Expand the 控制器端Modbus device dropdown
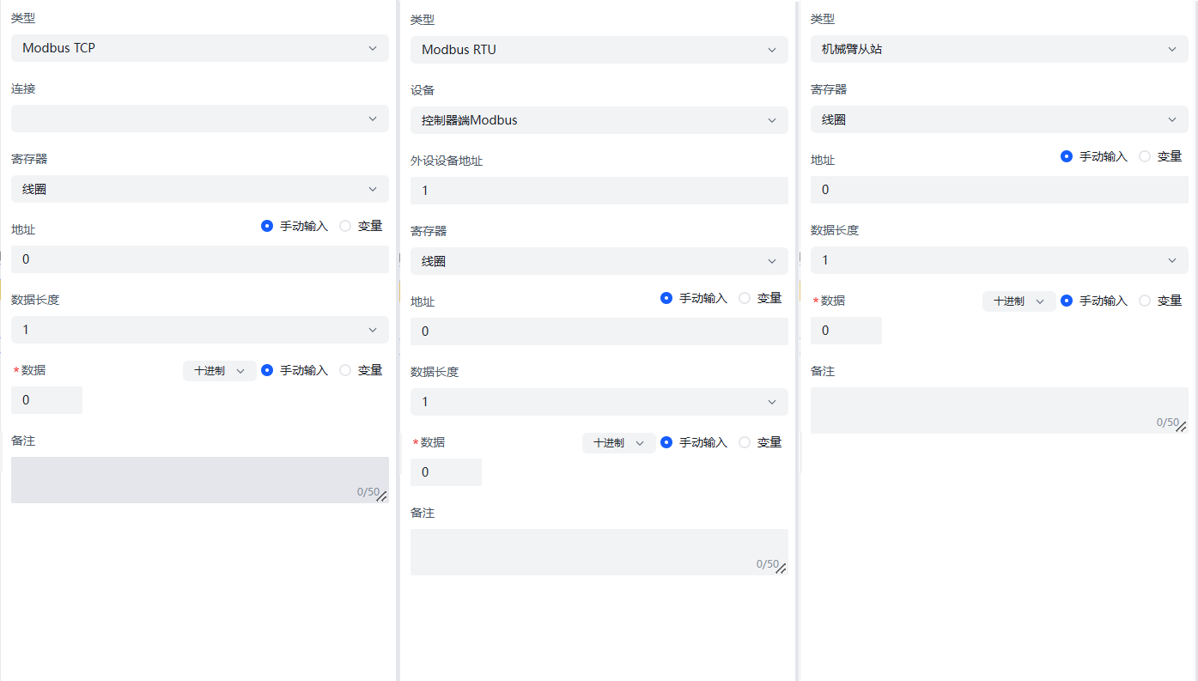 (599, 120)
